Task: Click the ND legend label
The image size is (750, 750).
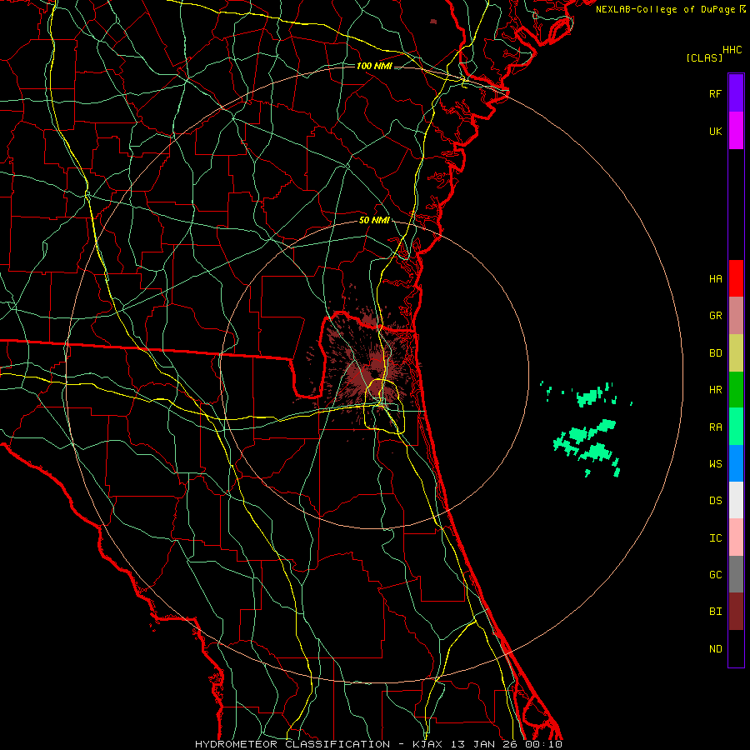Action: point(715,649)
